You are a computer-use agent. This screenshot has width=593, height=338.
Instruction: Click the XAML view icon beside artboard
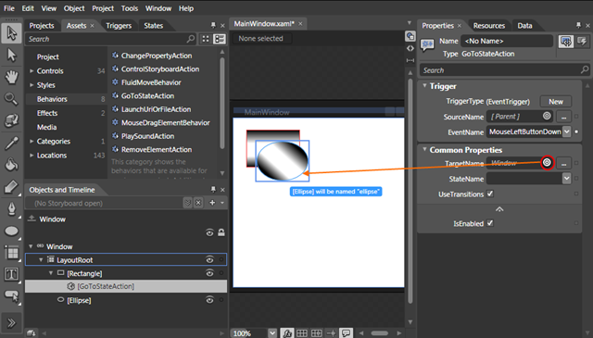410,48
